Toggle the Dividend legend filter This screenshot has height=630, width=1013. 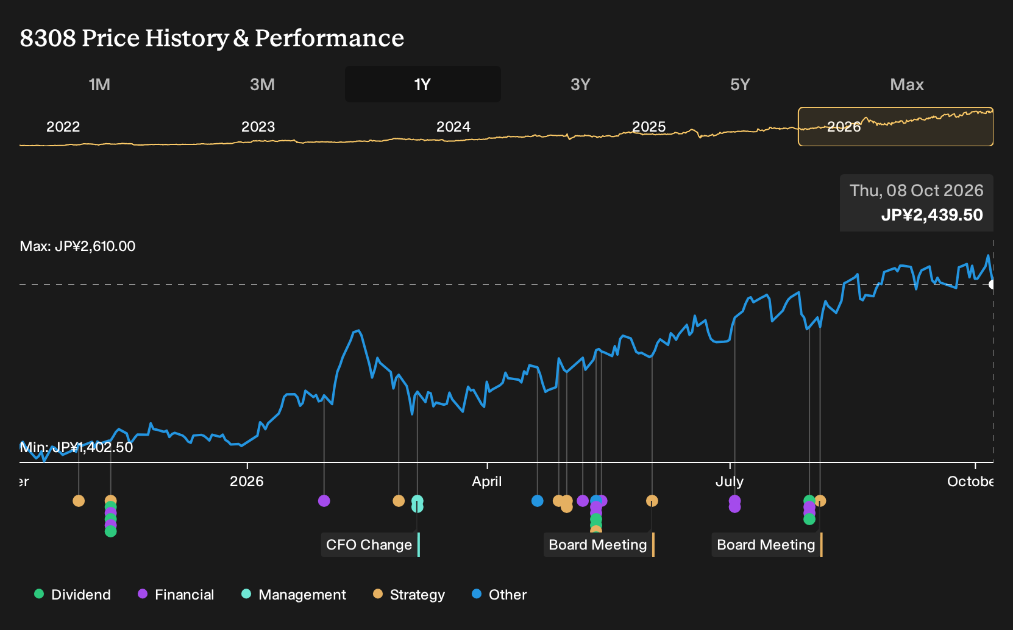tap(73, 595)
